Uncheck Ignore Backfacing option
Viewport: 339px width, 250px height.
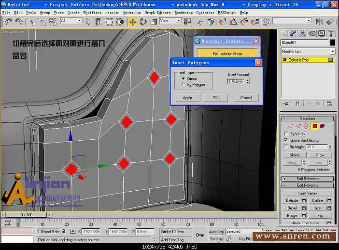tap(286, 140)
